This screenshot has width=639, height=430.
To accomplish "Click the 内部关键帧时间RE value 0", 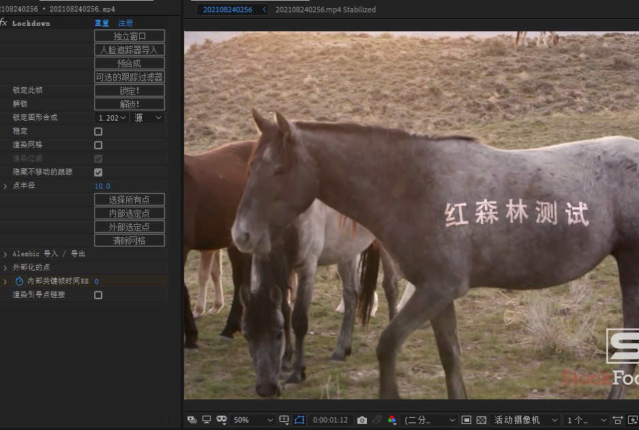I will pyautogui.click(x=97, y=281).
